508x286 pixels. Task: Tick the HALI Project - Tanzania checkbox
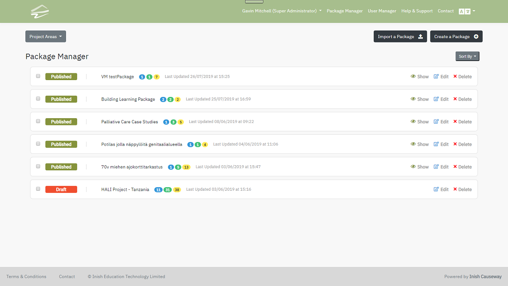tap(38, 189)
